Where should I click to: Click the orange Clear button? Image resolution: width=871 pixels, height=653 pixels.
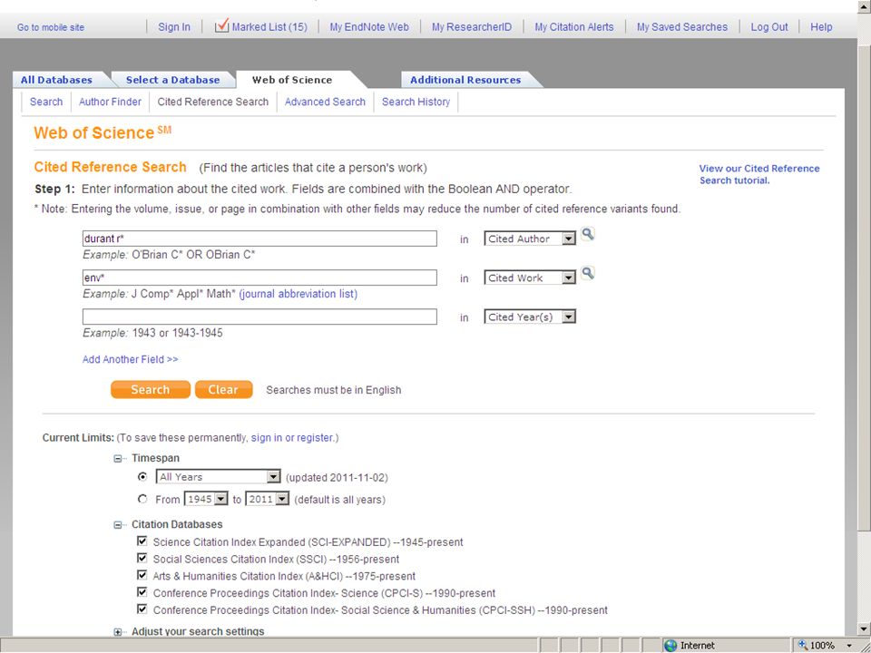click(x=223, y=390)
